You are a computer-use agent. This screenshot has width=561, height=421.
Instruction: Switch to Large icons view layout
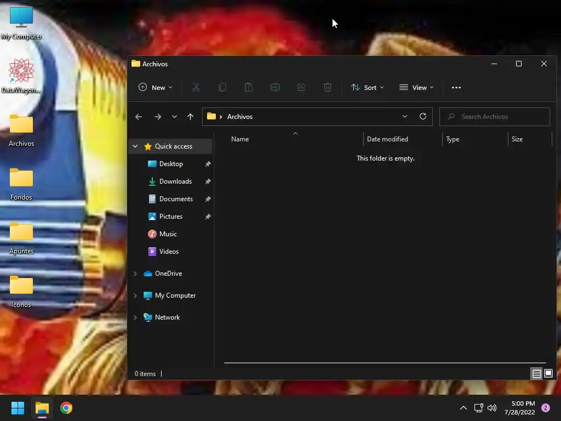pyautogui.click(x=548, y=374)
